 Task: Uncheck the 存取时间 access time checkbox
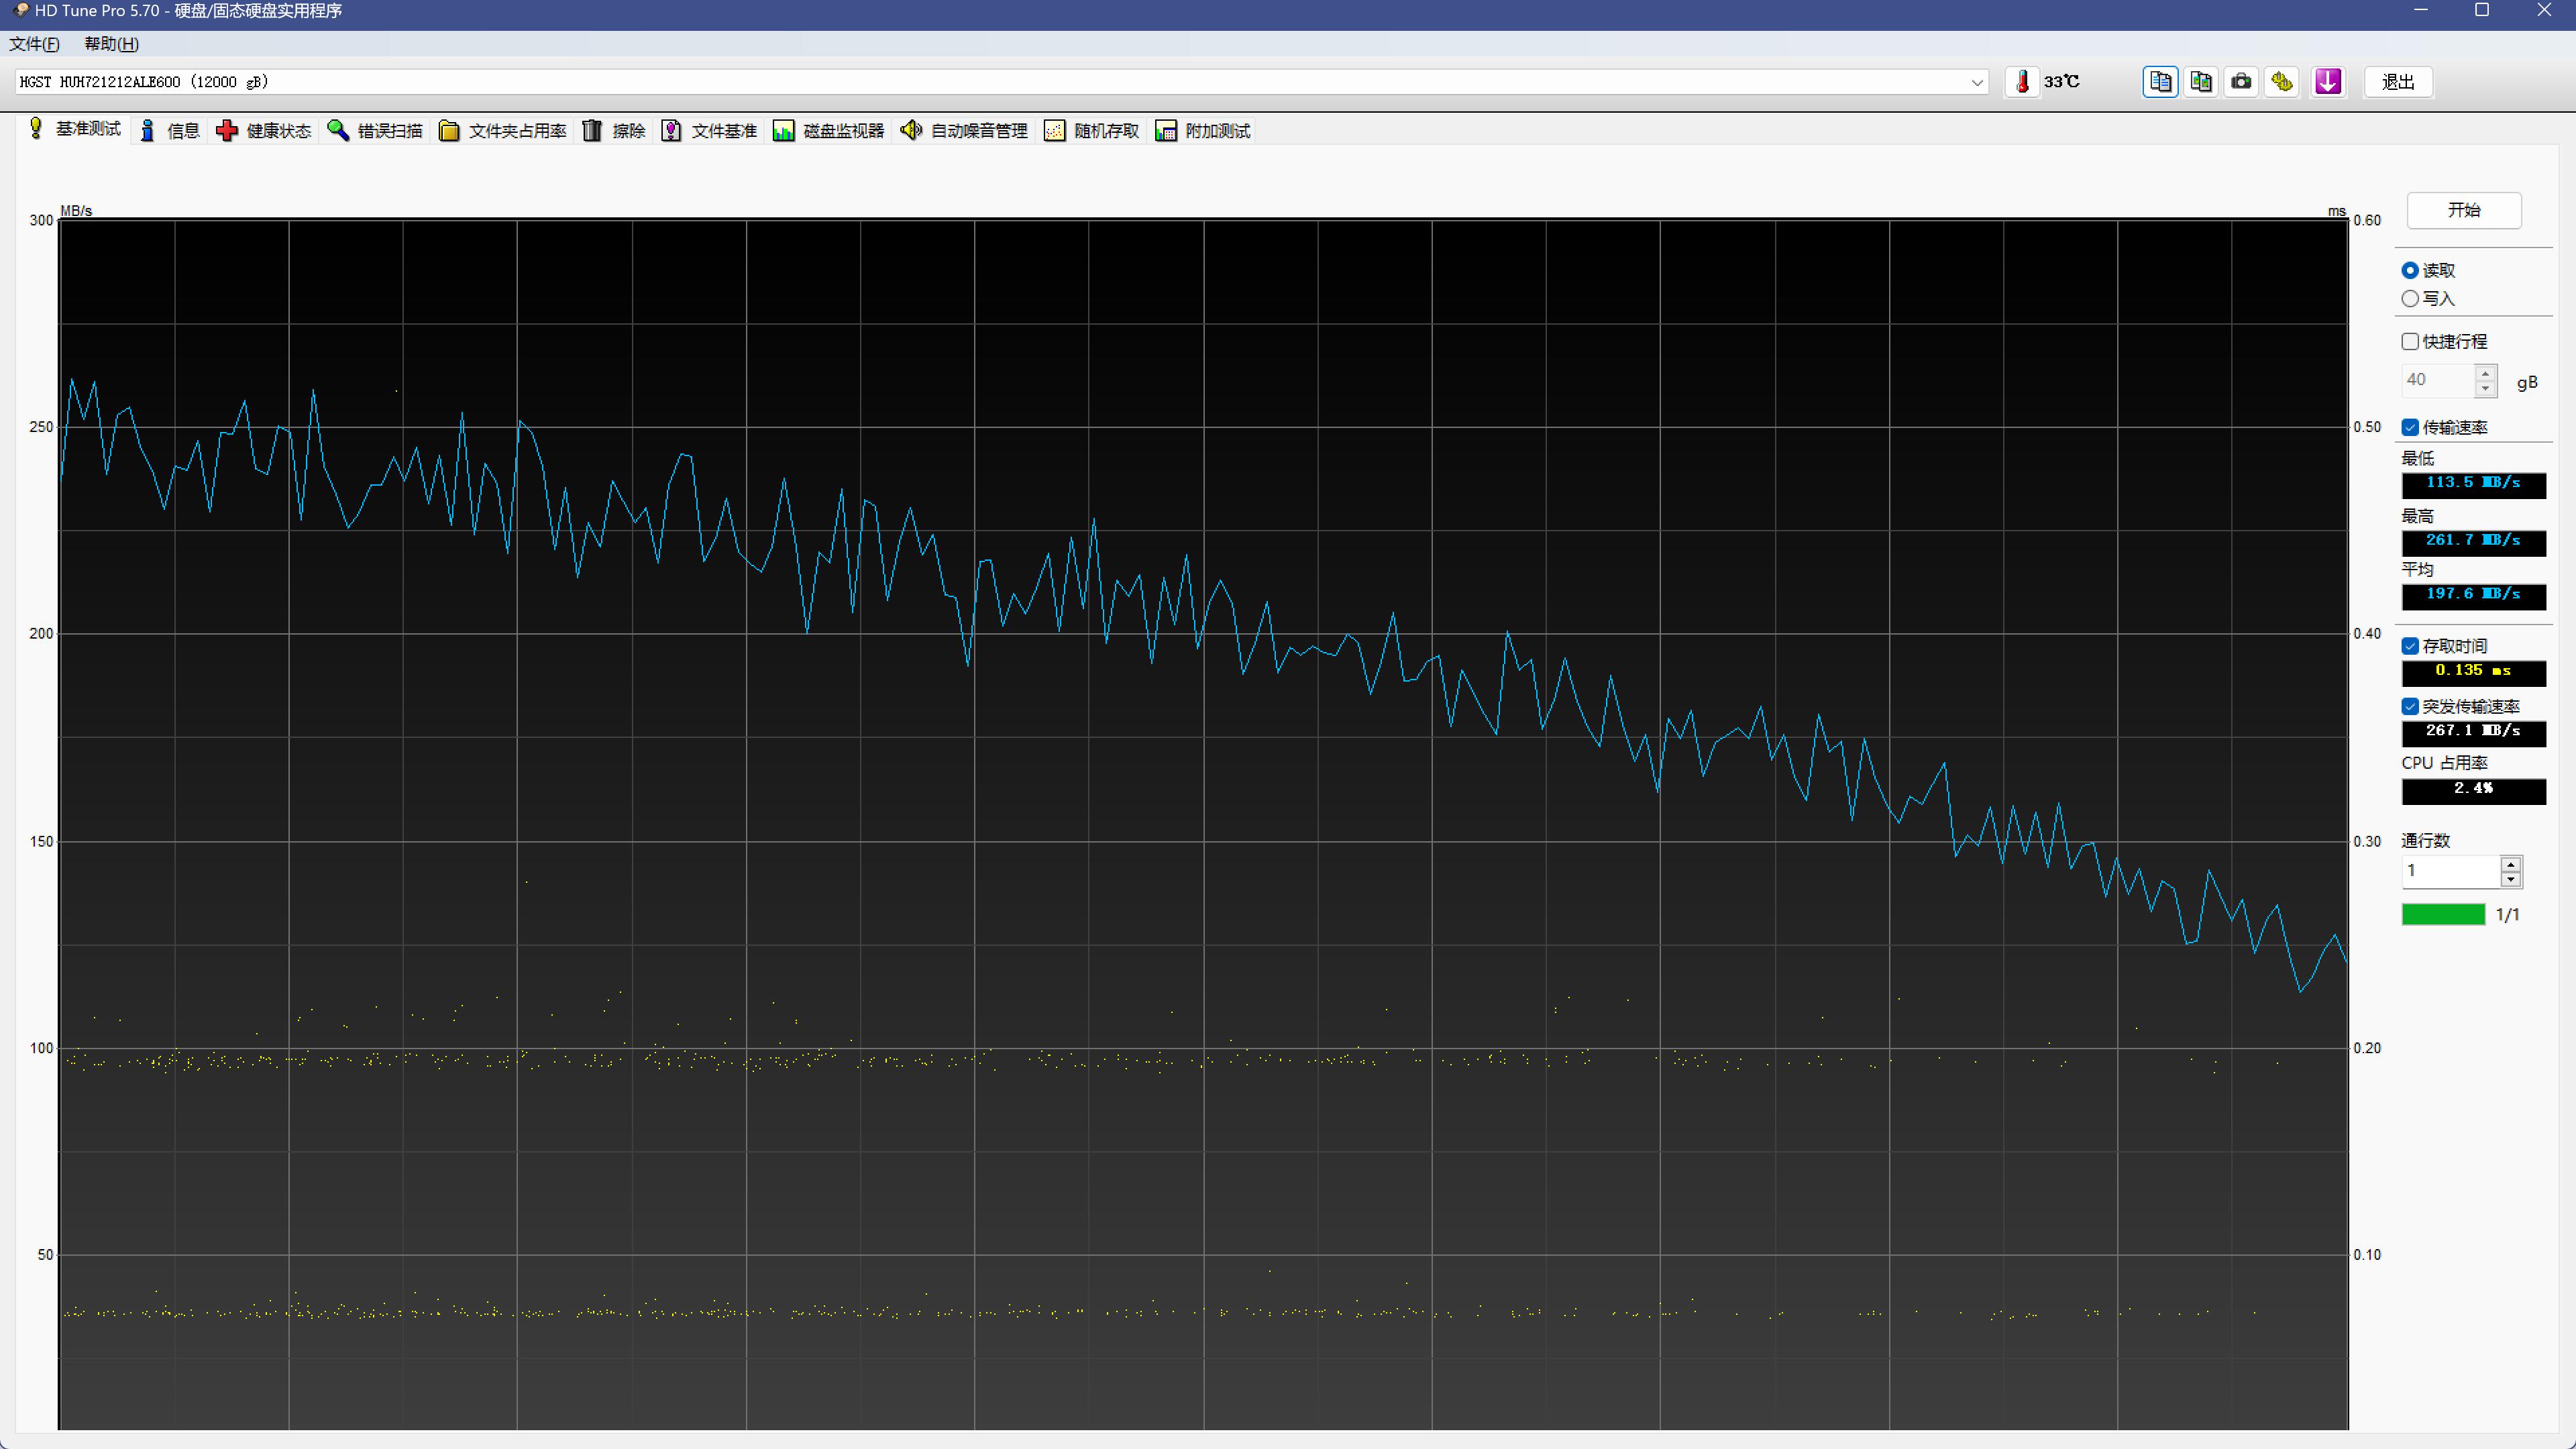click(x=2410, y=646)
